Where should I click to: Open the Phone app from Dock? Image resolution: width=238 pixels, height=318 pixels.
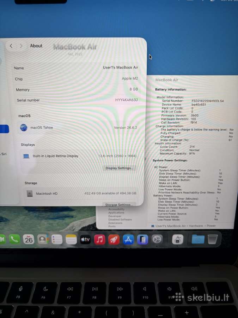click(x=14, y=240)
